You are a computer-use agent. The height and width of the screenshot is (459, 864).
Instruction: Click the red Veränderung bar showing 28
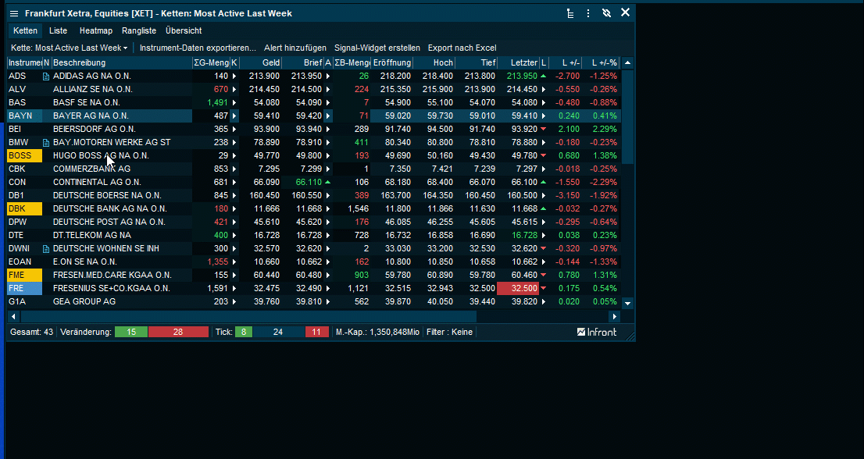178,332
